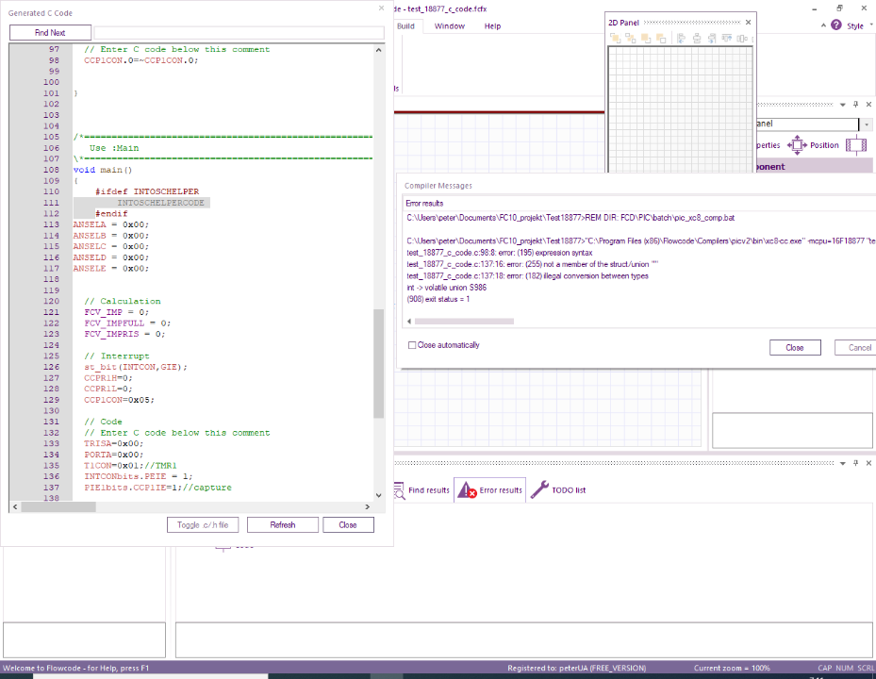The width and height of the screenshot is (876, 679).
Task: Click the '#ifdef INTOSCHELPER' line
Action: [x=147, y=191]
